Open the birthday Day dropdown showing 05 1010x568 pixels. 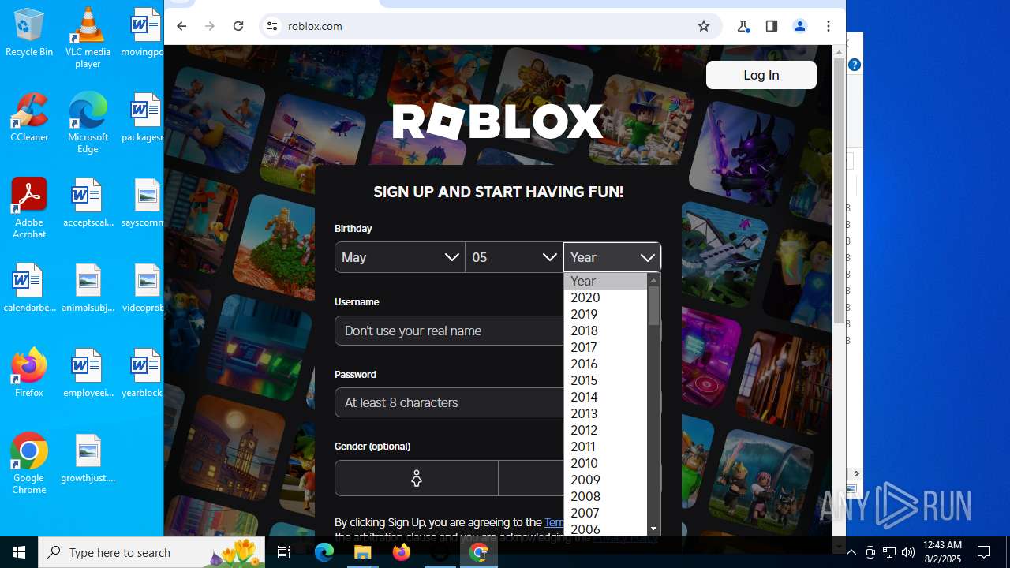tap(514, 257)
